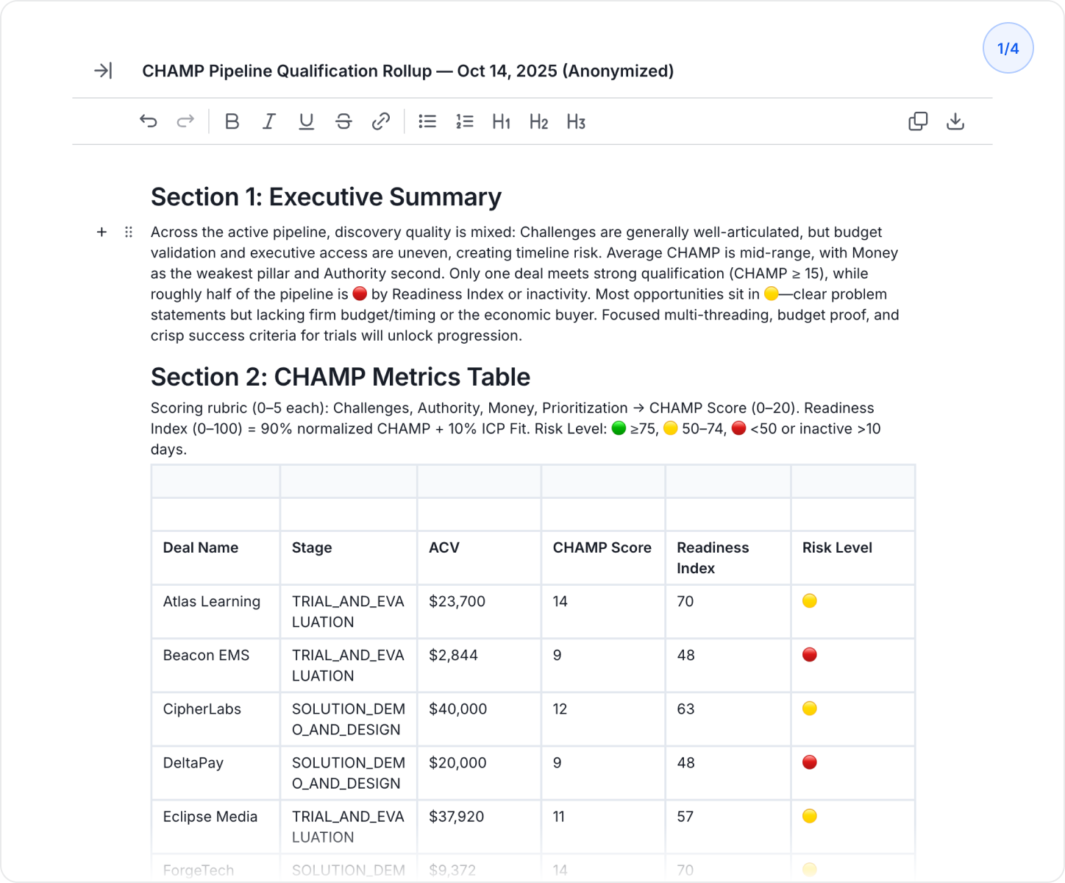Select the Risk Level column header

[853, 558]
